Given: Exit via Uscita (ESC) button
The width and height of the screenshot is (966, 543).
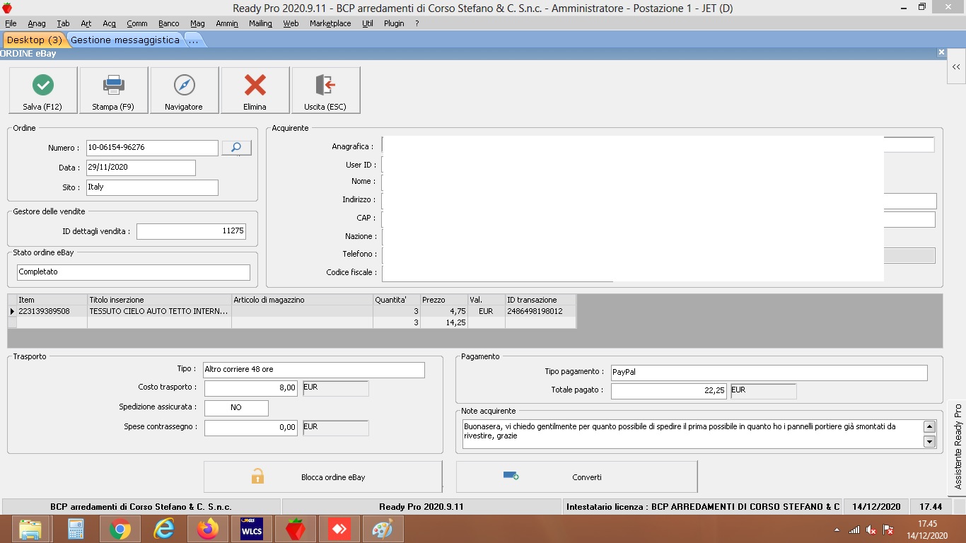Looking at the screenshot, I should 325,90.
